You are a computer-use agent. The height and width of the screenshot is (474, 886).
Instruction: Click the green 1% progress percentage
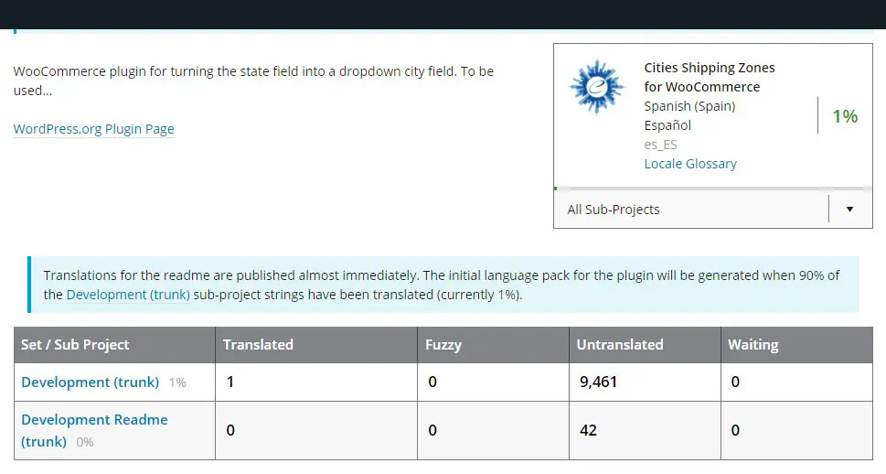pyautogui.click(x=844, y=116)
